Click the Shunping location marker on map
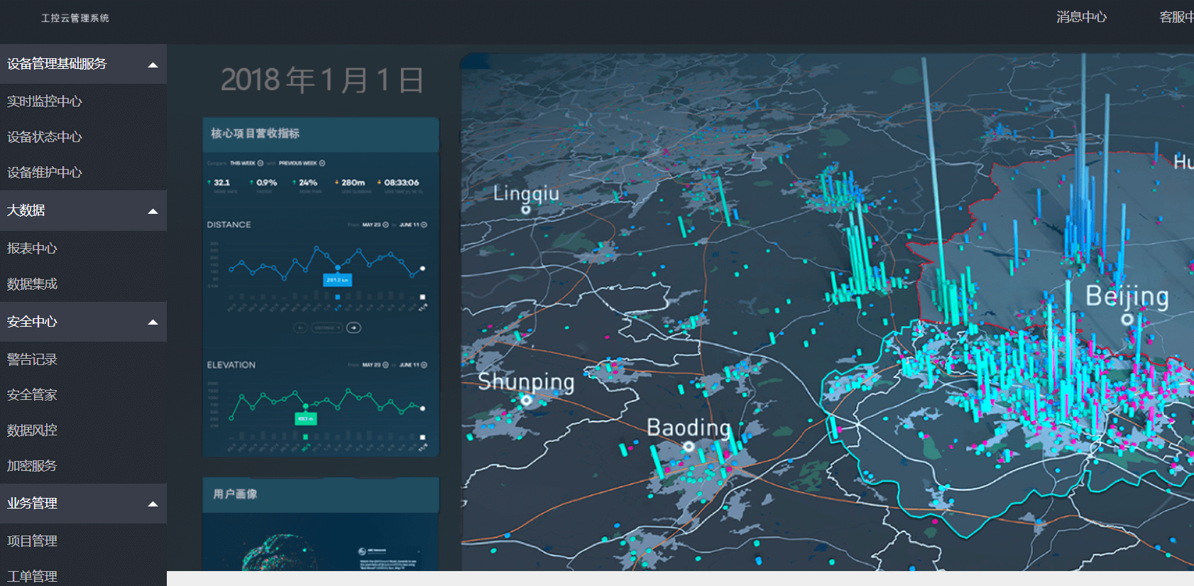The image size is (1194, 586). 526,401
